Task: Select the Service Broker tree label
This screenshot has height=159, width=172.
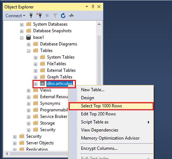Action: (54, 117)
